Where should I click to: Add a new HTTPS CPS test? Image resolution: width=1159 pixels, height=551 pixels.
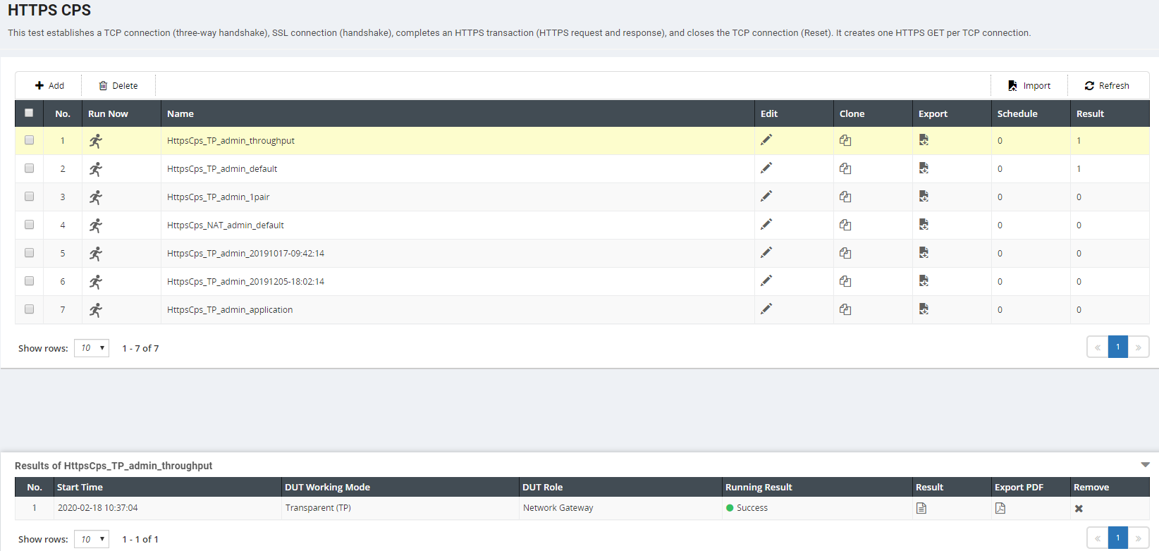pyautogui.click(x=49, y=85)
